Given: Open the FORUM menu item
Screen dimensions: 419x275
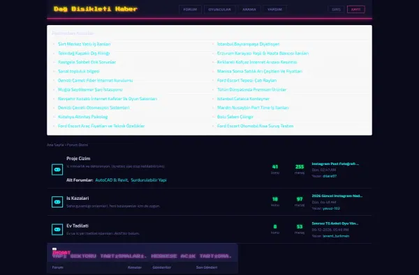Looking at the screenshot, I should point(190,9).
